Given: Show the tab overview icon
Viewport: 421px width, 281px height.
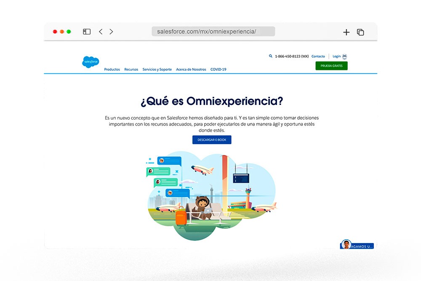Looking at the screenshot, I should 360,32.
